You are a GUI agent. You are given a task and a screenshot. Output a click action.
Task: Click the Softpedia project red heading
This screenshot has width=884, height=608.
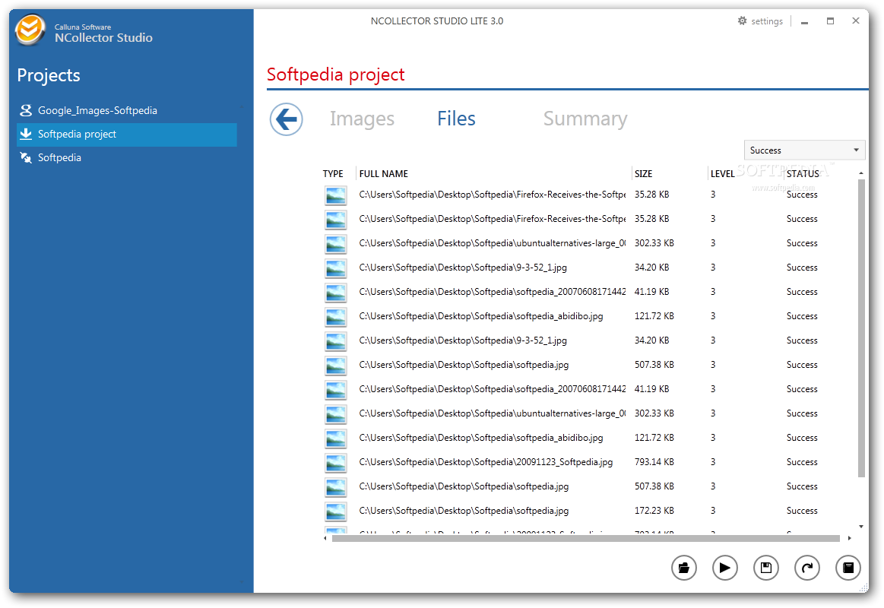coord(335,74)
